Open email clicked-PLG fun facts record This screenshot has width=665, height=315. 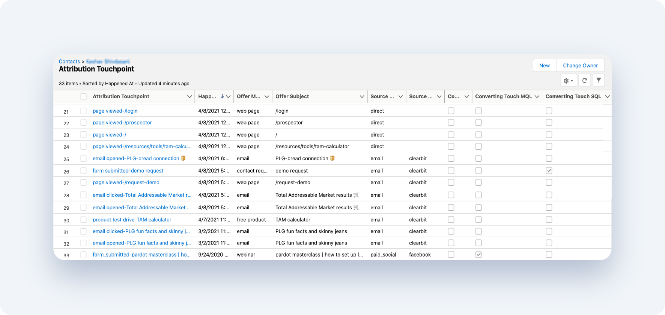click(141, 231)
